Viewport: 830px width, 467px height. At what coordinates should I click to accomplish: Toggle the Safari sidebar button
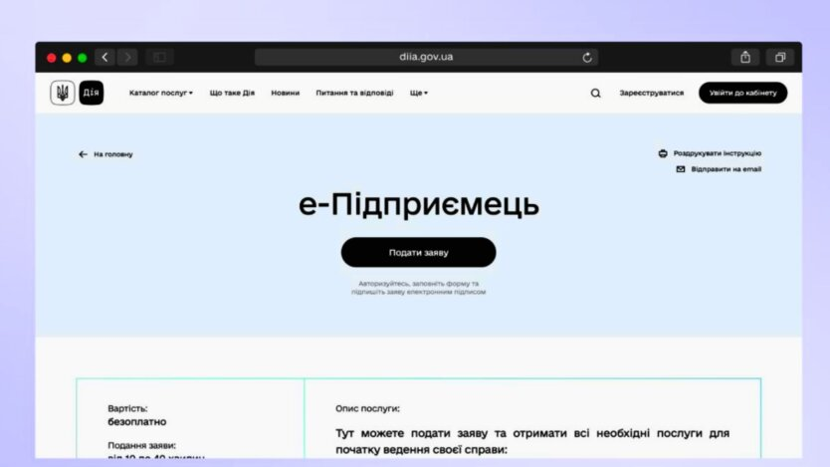(x=160, y=57)
